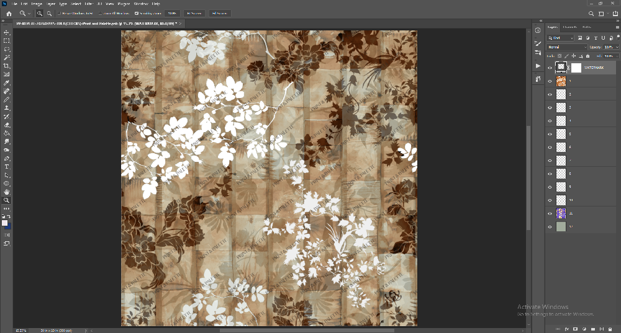
Task: Select the Crop tool
Action: click(x=6, y=66)
